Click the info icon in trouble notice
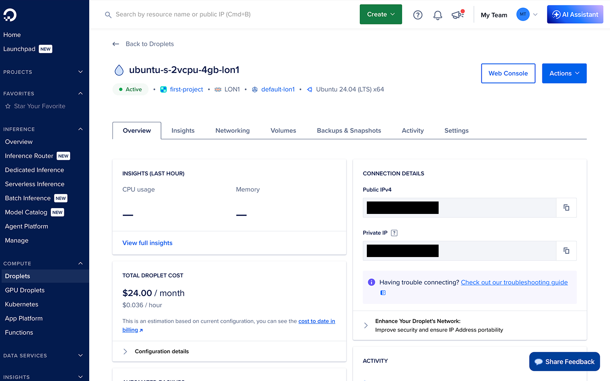 [371, 282]
